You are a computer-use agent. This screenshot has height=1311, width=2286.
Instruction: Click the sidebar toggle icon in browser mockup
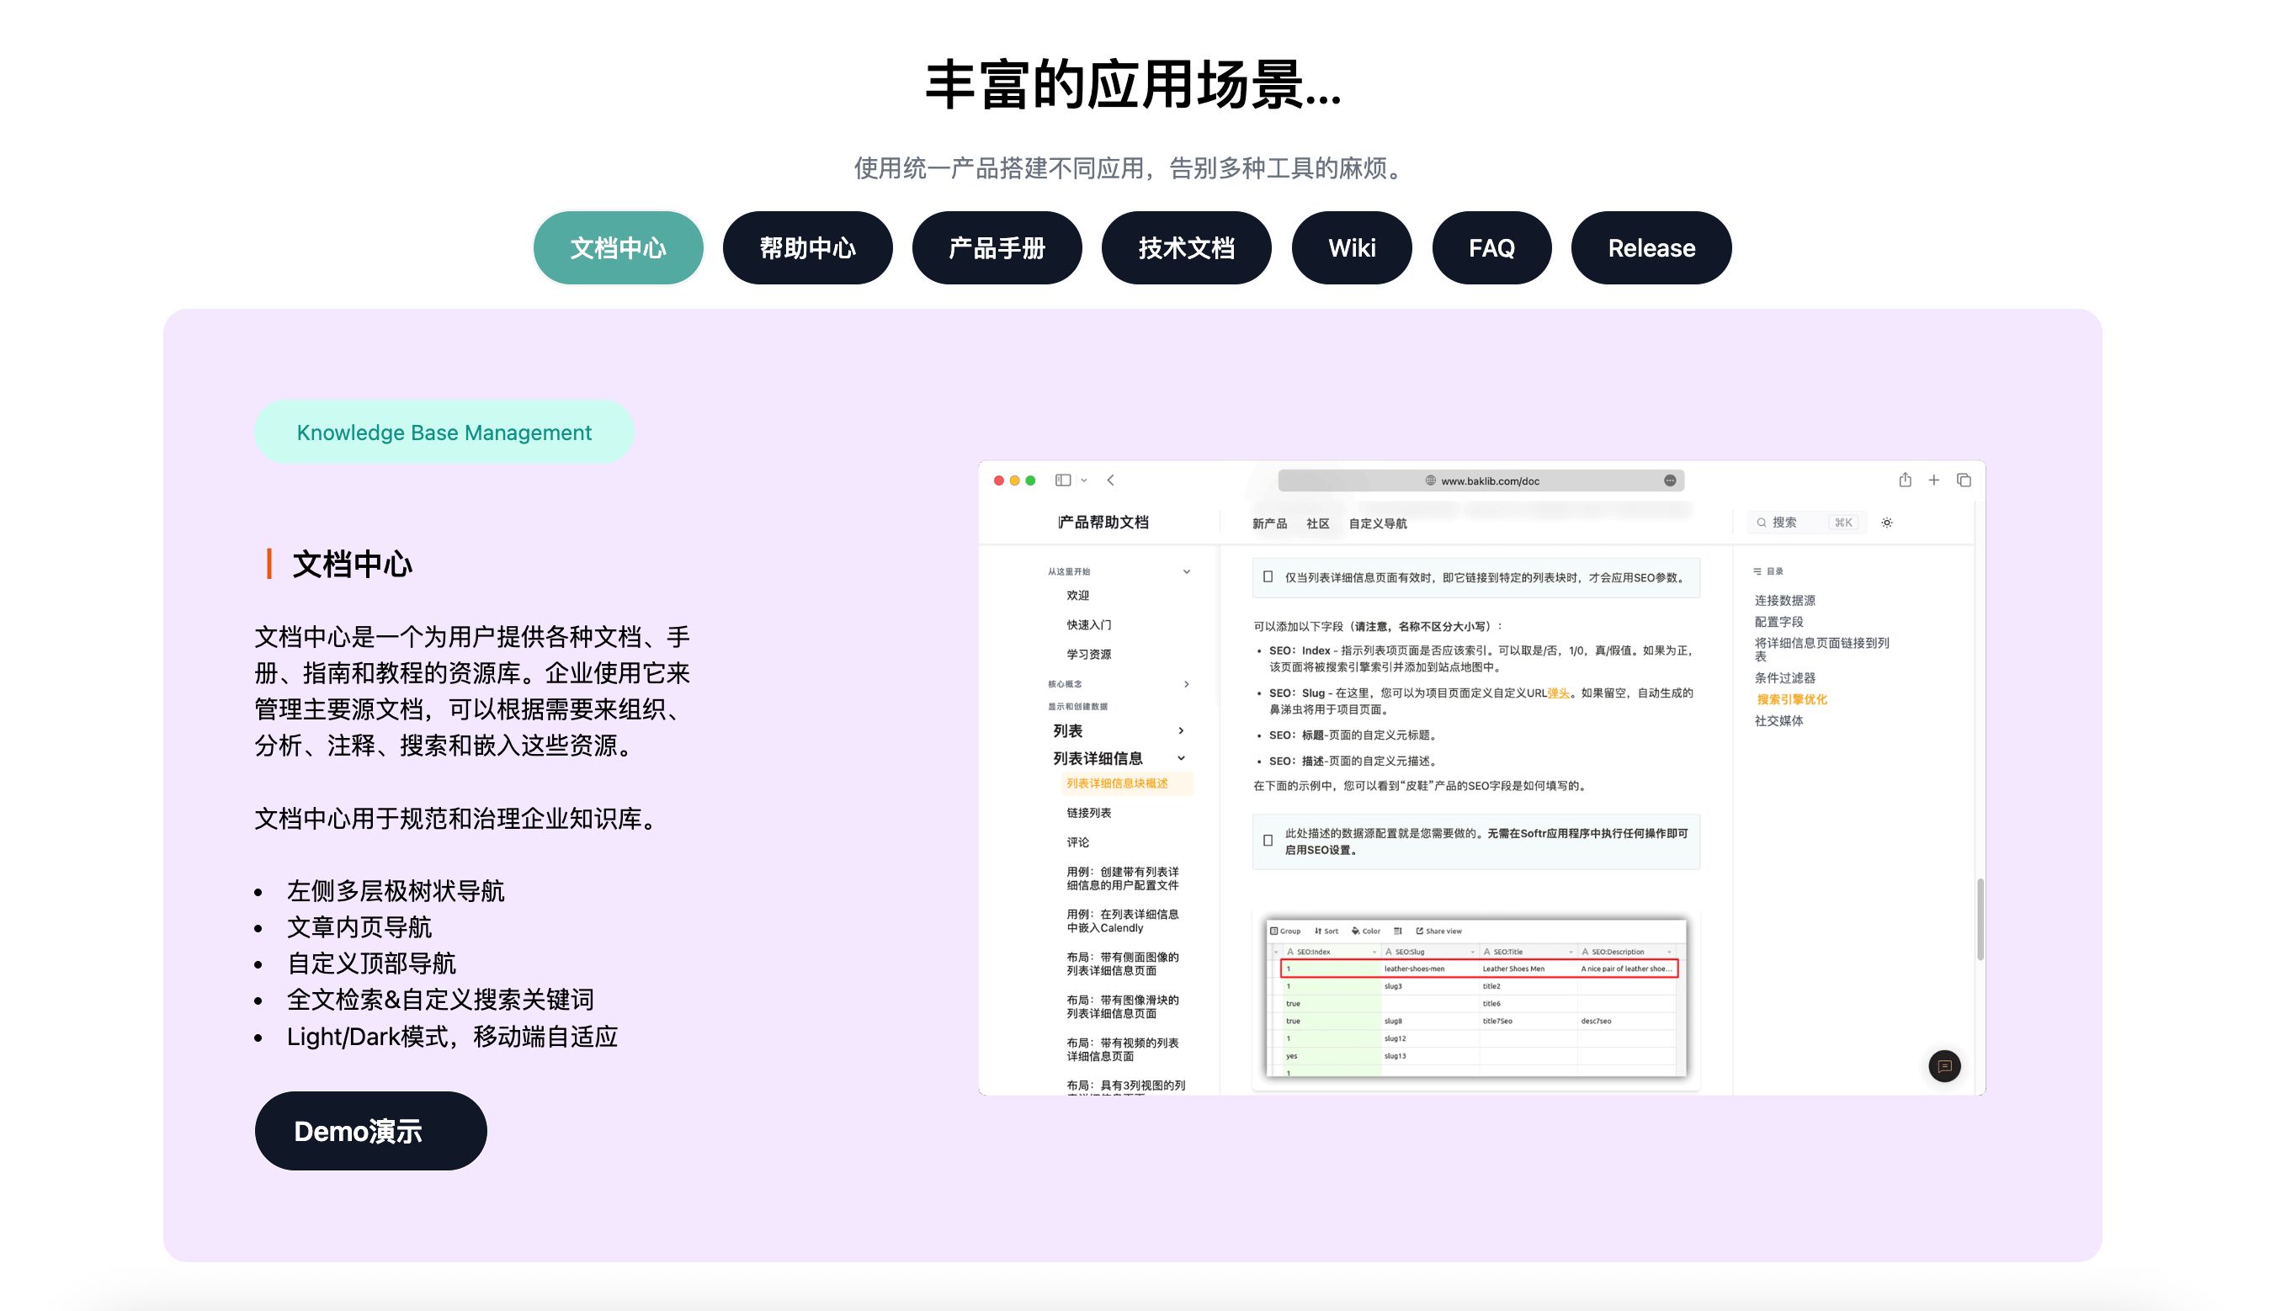pos(1062,480)
